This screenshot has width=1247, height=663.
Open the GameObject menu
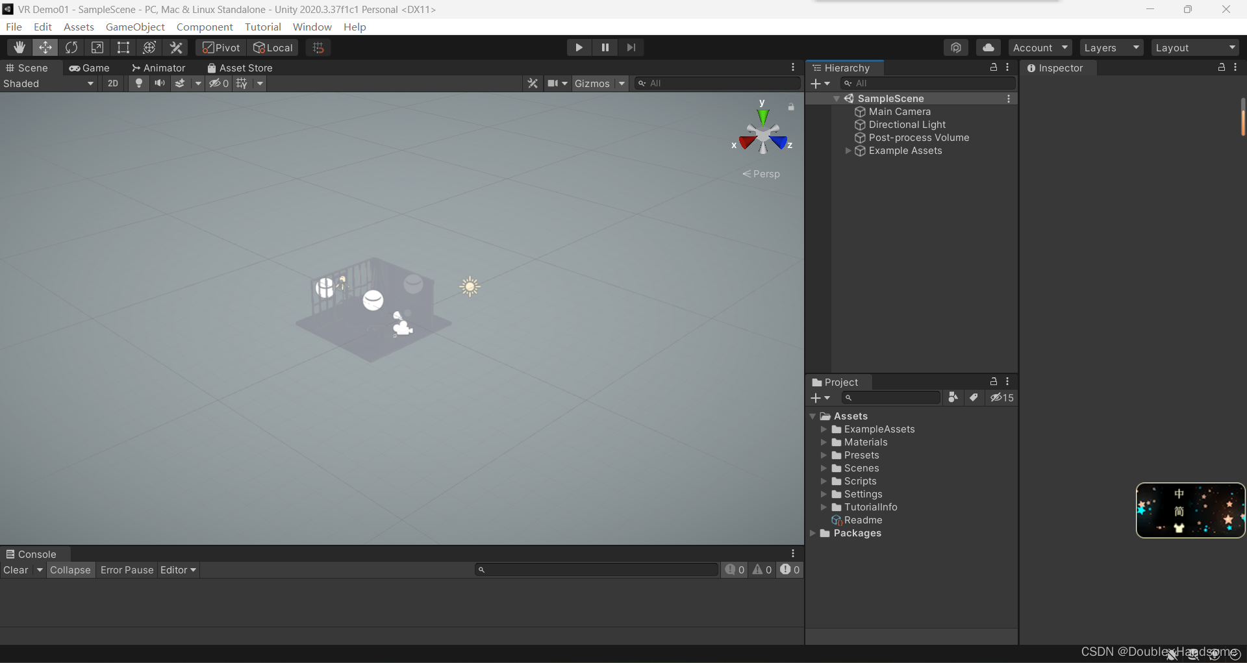[135, 27]
